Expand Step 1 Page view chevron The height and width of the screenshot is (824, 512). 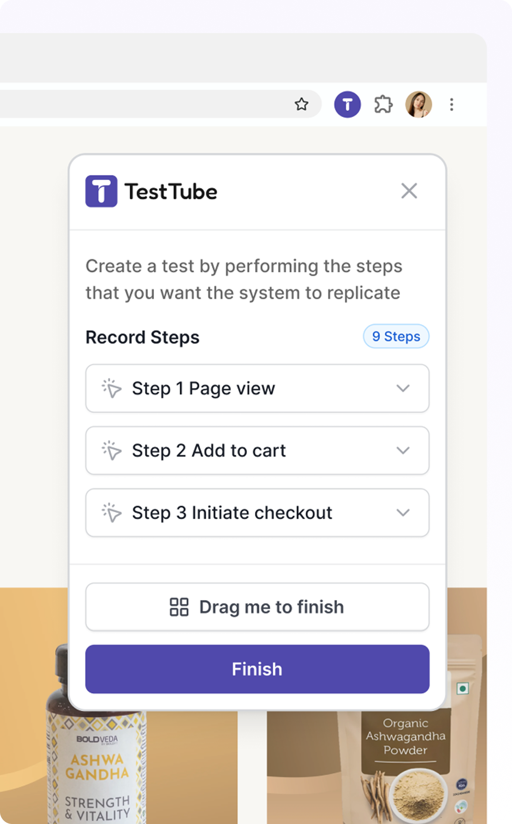403,388
